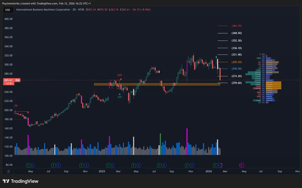Viewport: 302px width, 188px height.
Task: Click 320.00 on the price axis
Action: click(x=9, y=55)
